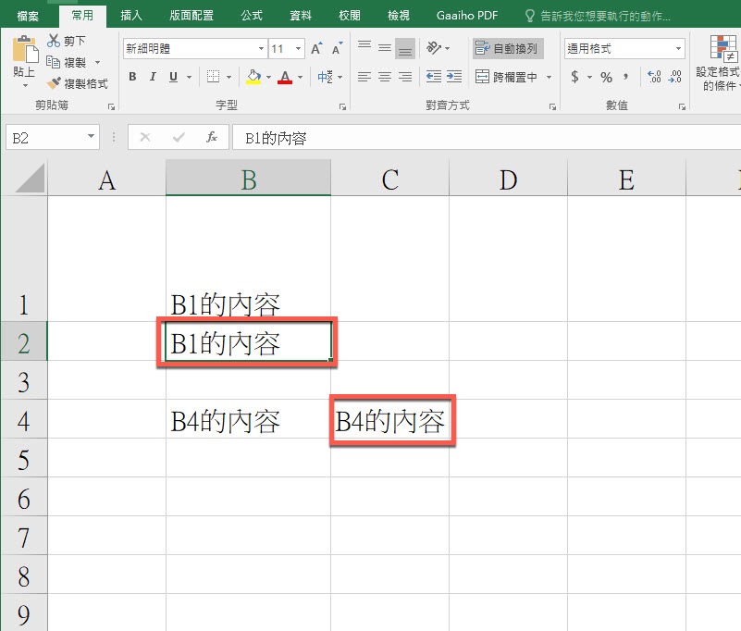Open the 跨欄置中 merge dropdown arrow

click(x=549, y=77)
